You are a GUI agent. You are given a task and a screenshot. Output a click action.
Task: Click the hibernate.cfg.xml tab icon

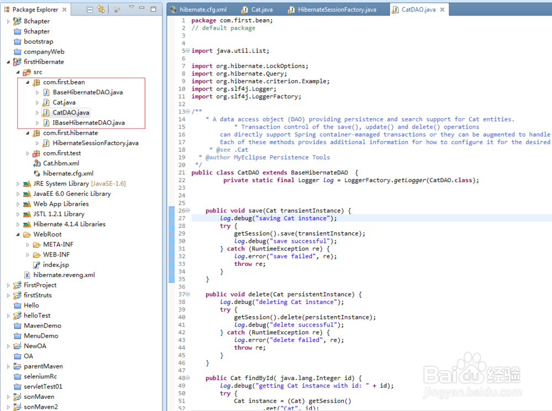point(173,9)
